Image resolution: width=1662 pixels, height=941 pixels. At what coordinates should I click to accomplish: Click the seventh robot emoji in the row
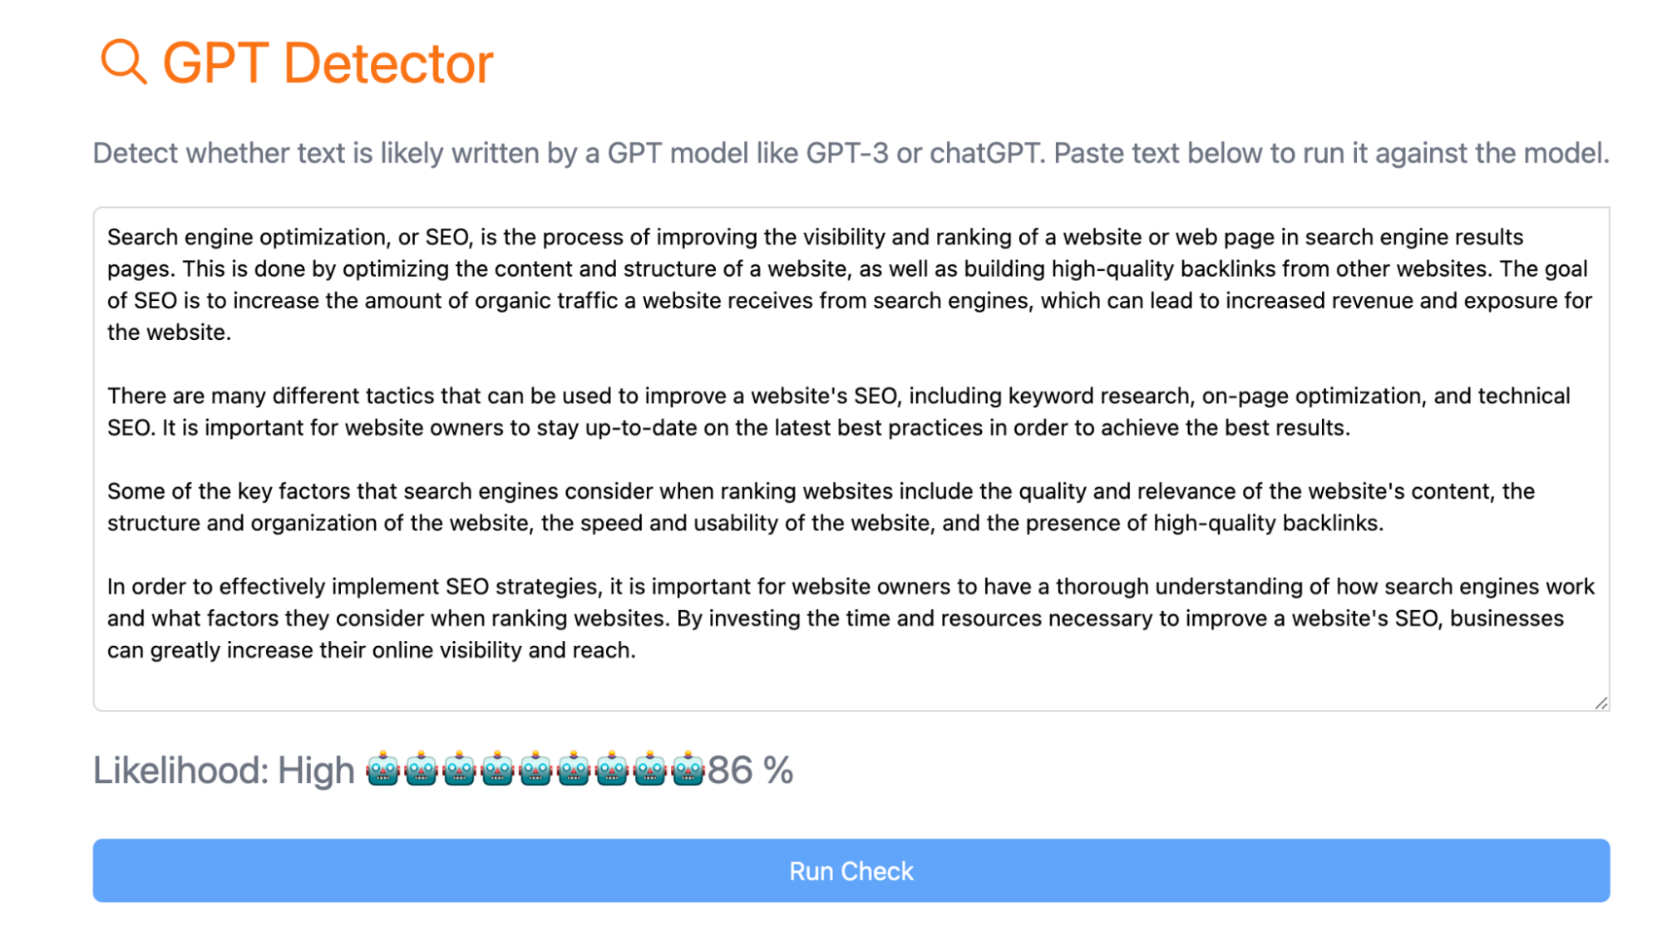[x=612, y=769]
